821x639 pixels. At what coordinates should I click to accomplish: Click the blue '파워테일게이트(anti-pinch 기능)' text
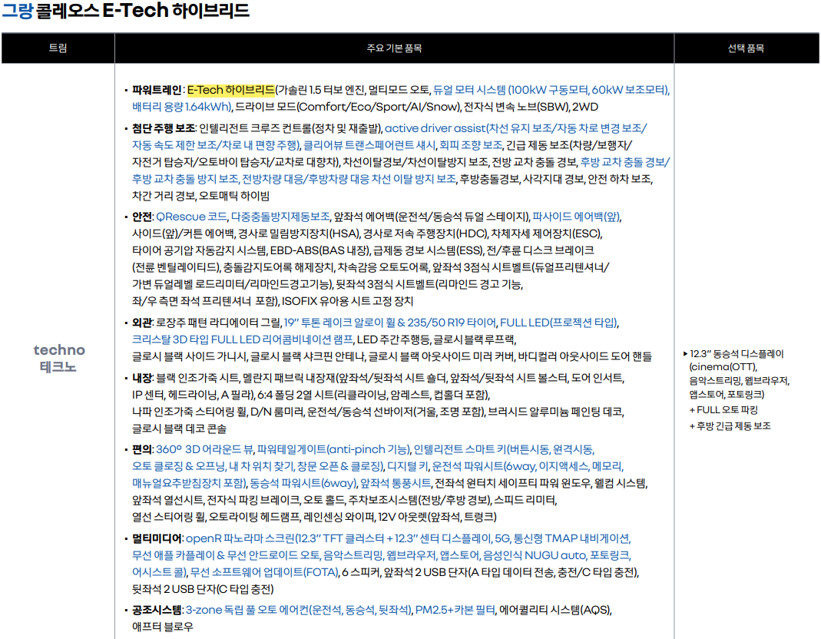(333, 449)
